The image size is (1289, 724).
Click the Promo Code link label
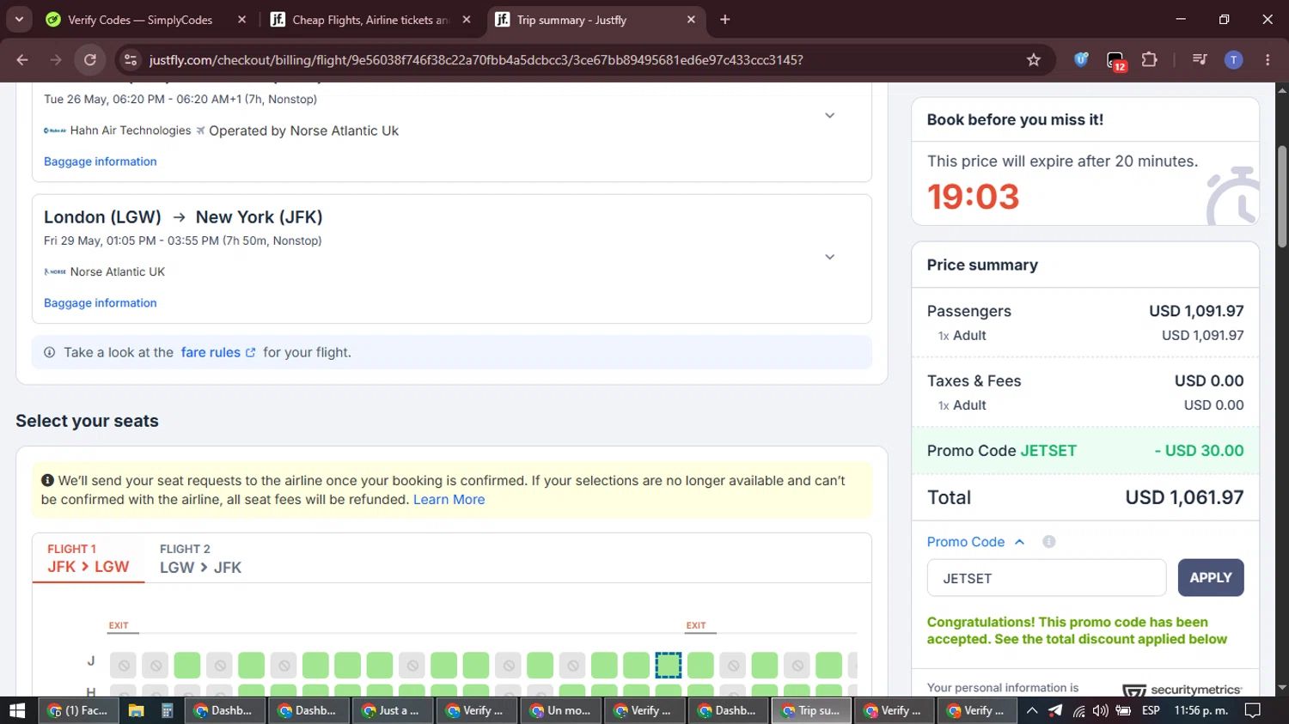[965, 542]
